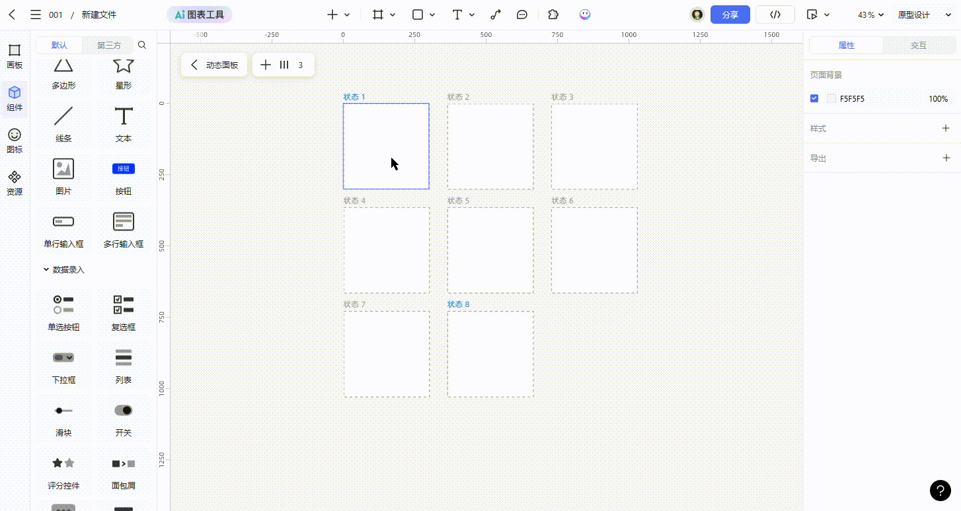Open the 资源 resources sidebar panel
This screenshot has width=961, height=511.
15,182
